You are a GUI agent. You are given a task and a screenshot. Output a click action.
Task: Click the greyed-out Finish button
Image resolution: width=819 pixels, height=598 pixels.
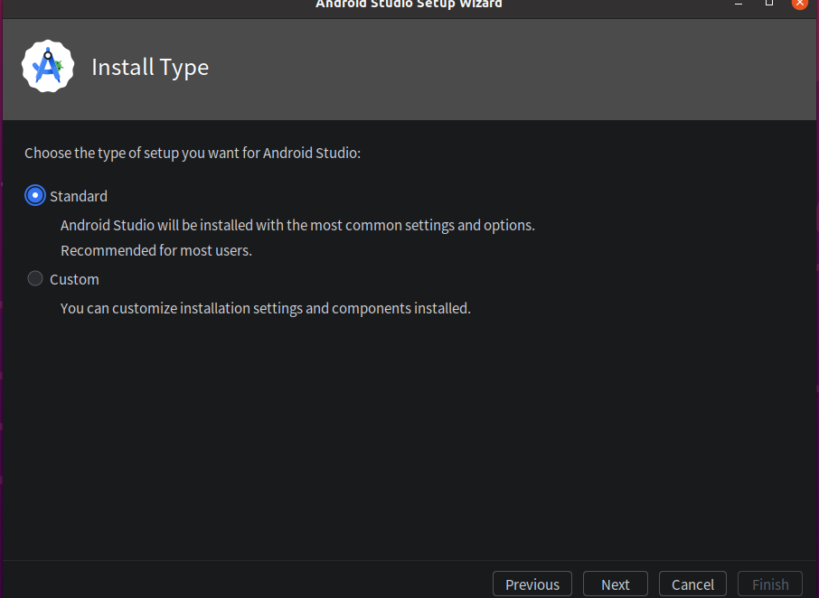tap(770, 584)
